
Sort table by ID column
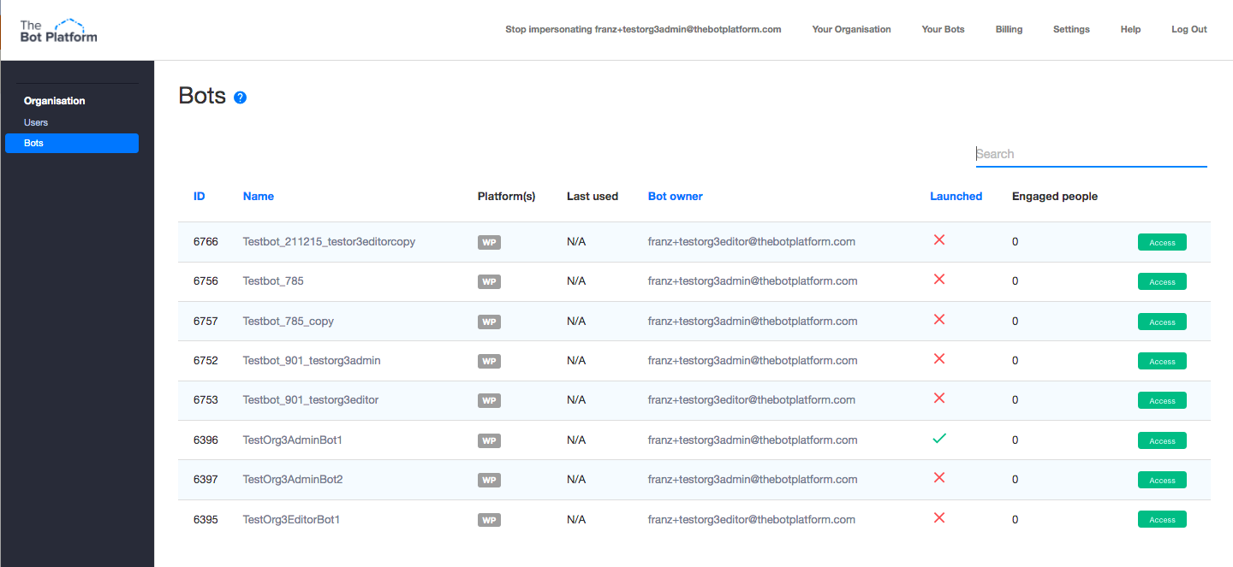200,196
